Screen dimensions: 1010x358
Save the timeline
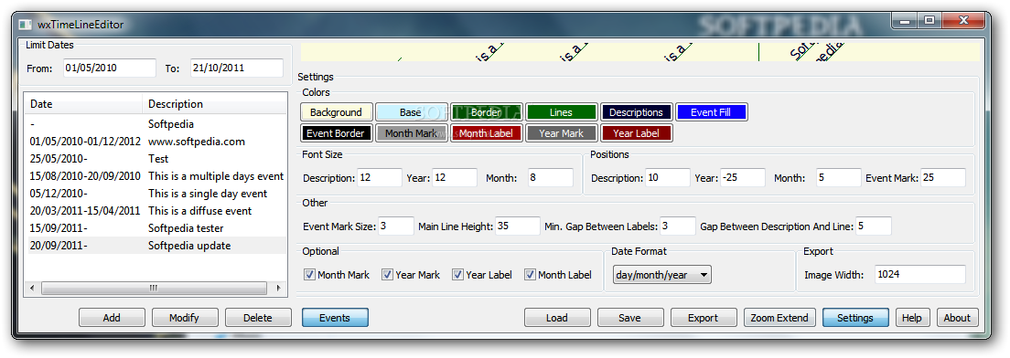coord(630,318)
